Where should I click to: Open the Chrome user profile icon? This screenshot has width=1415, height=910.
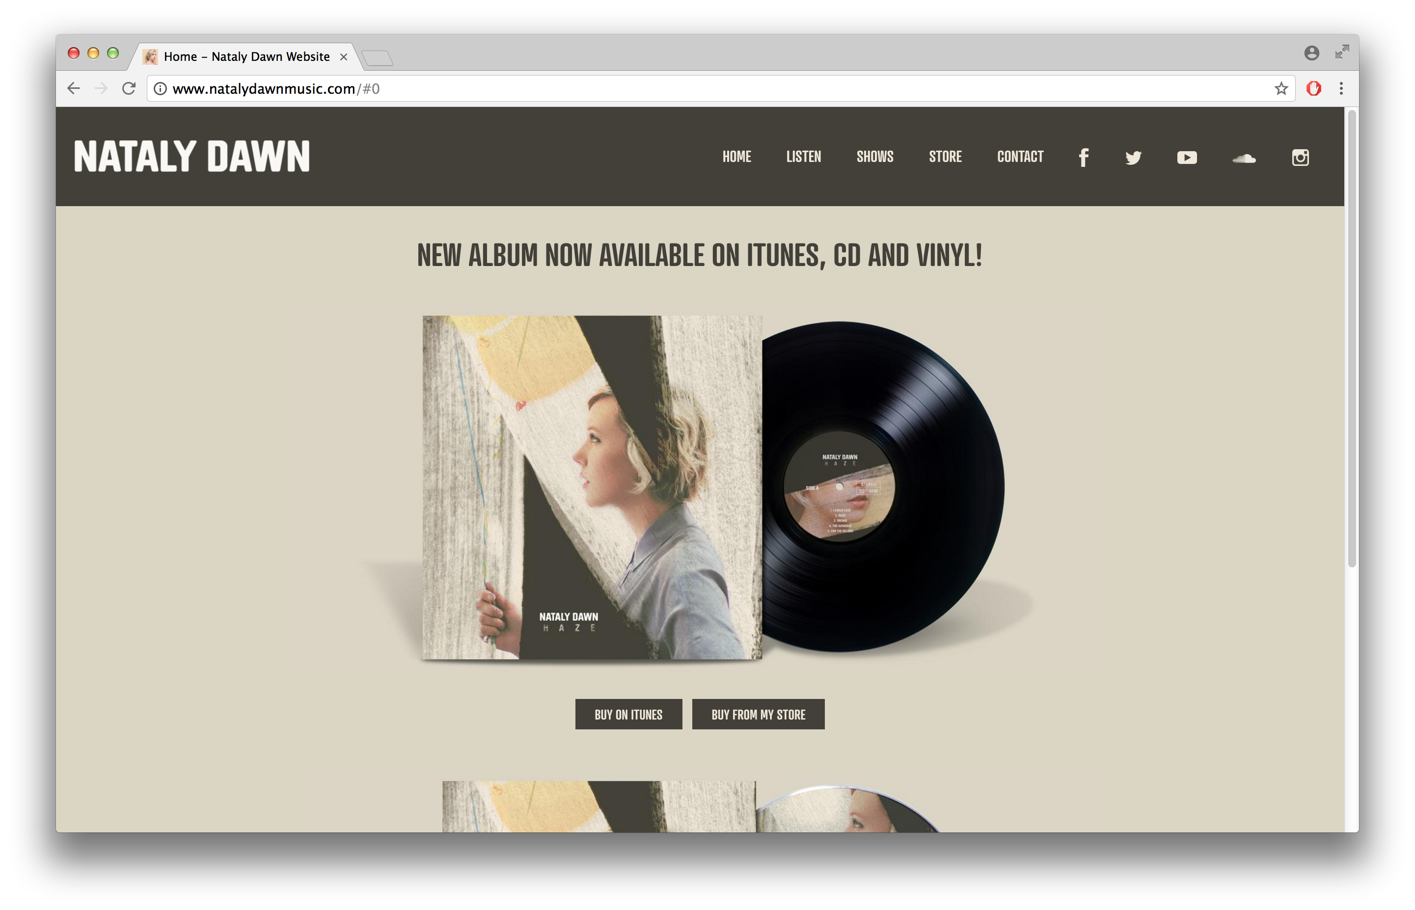[1311, 53]
